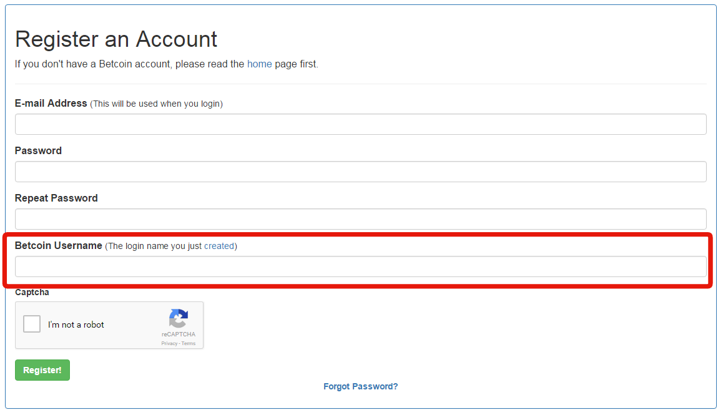Click the reCAPTCHA logo icon
This screenshot has width=723, height=415.
point(179,318)
